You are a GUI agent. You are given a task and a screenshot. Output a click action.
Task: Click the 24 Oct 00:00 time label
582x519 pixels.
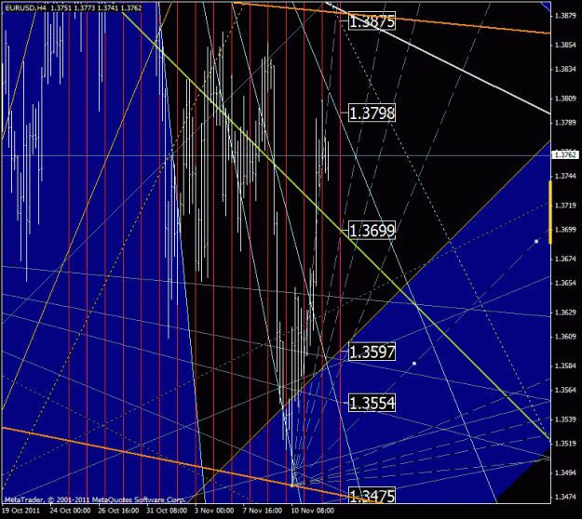70,511
